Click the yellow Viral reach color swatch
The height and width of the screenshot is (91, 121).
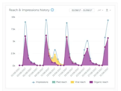coord(72,82)
